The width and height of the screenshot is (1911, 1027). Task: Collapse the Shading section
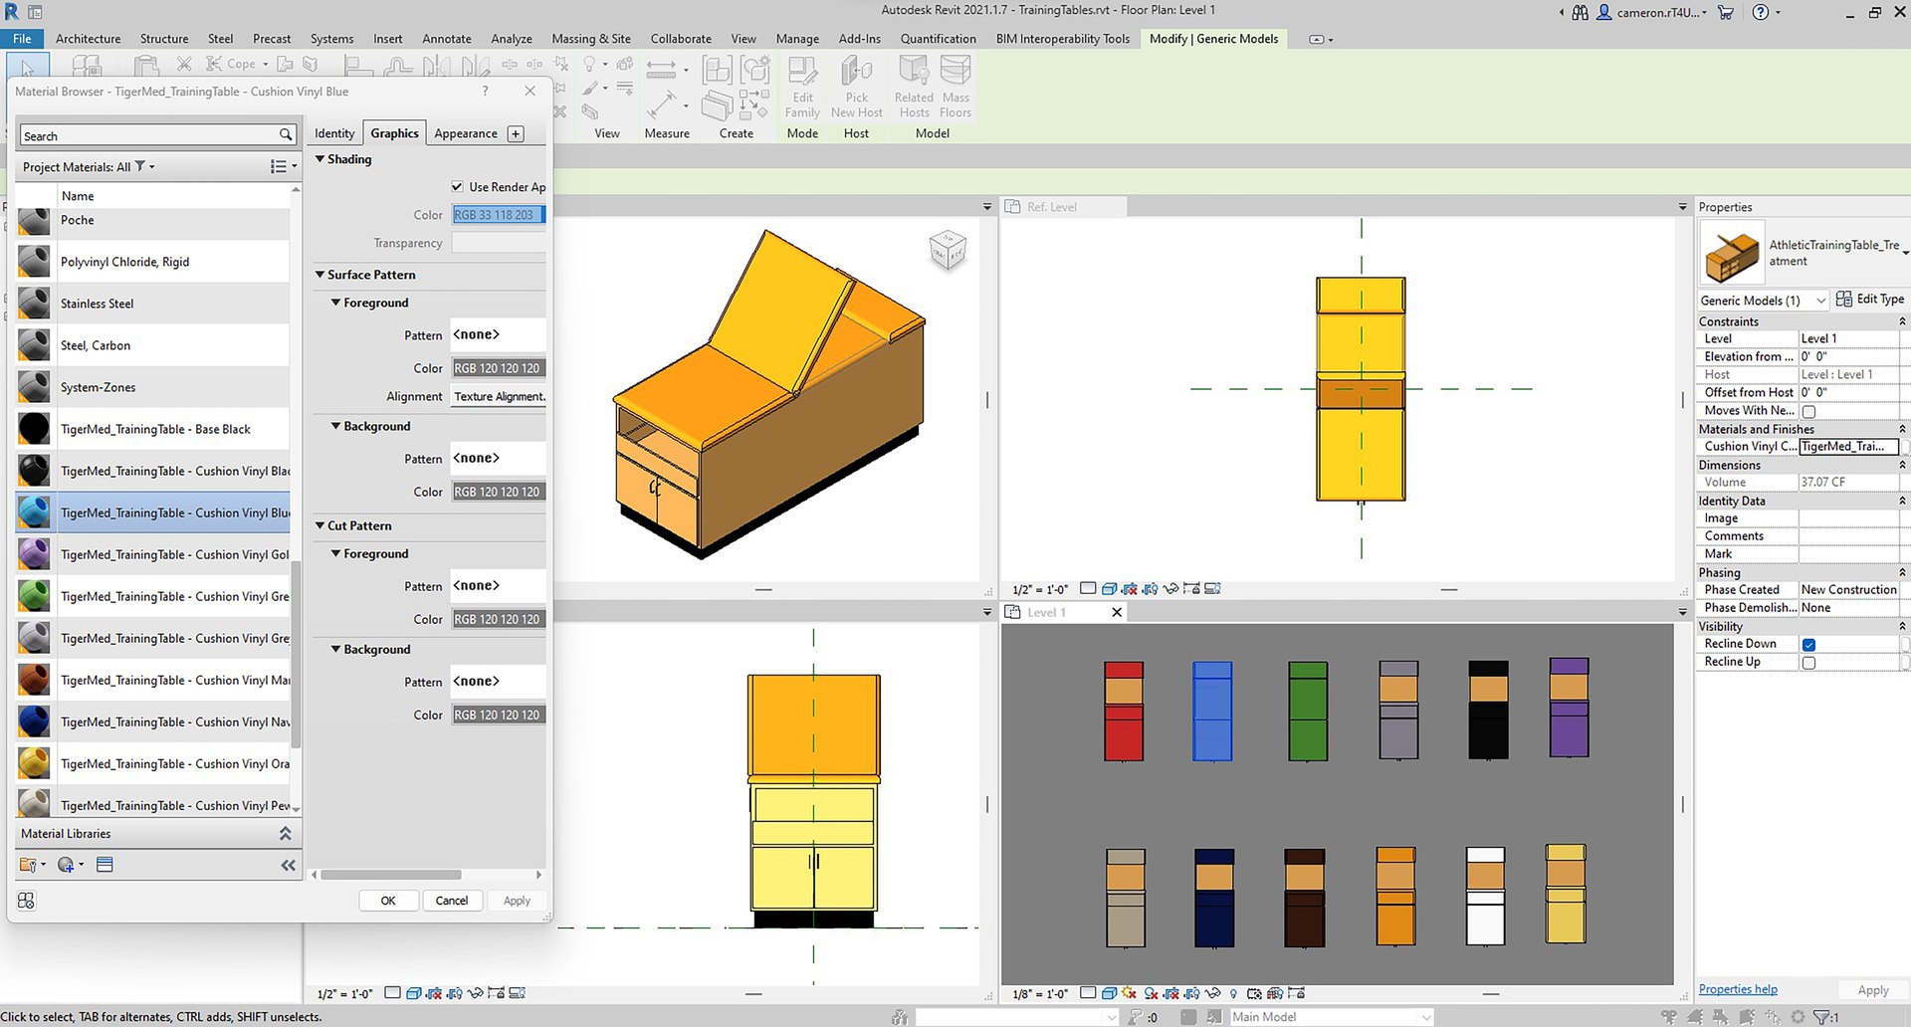pyautogui.click(x=320, y=159)
